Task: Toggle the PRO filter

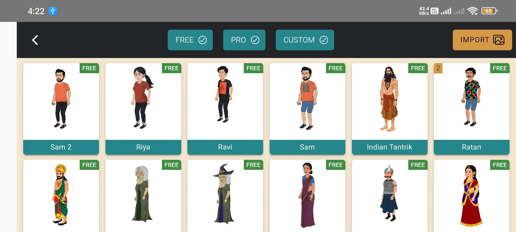Action: point(244,40)
